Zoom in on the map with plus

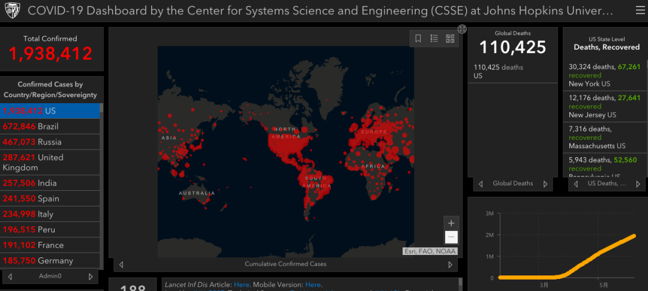451,223
